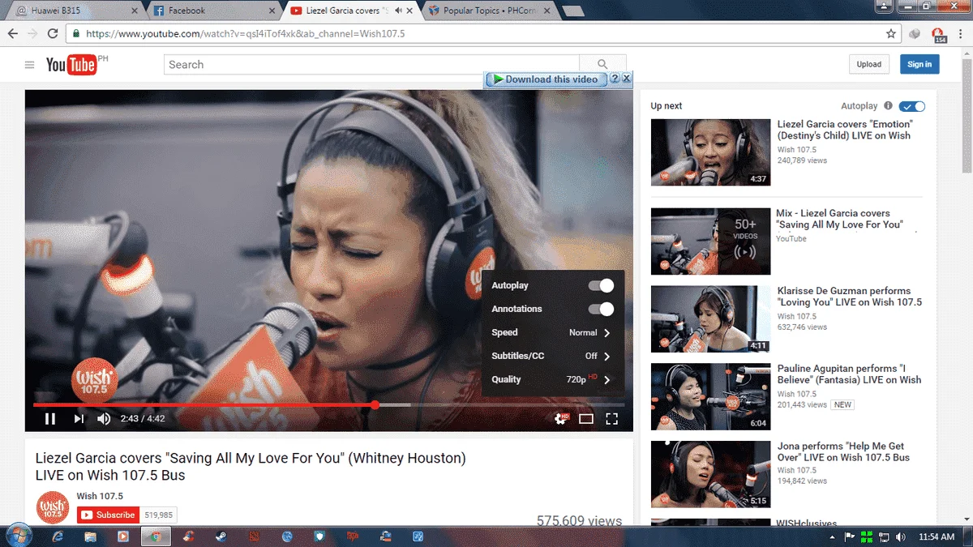Click the 11:54 AM taskbar clock
973x547 pixels.
937,536
